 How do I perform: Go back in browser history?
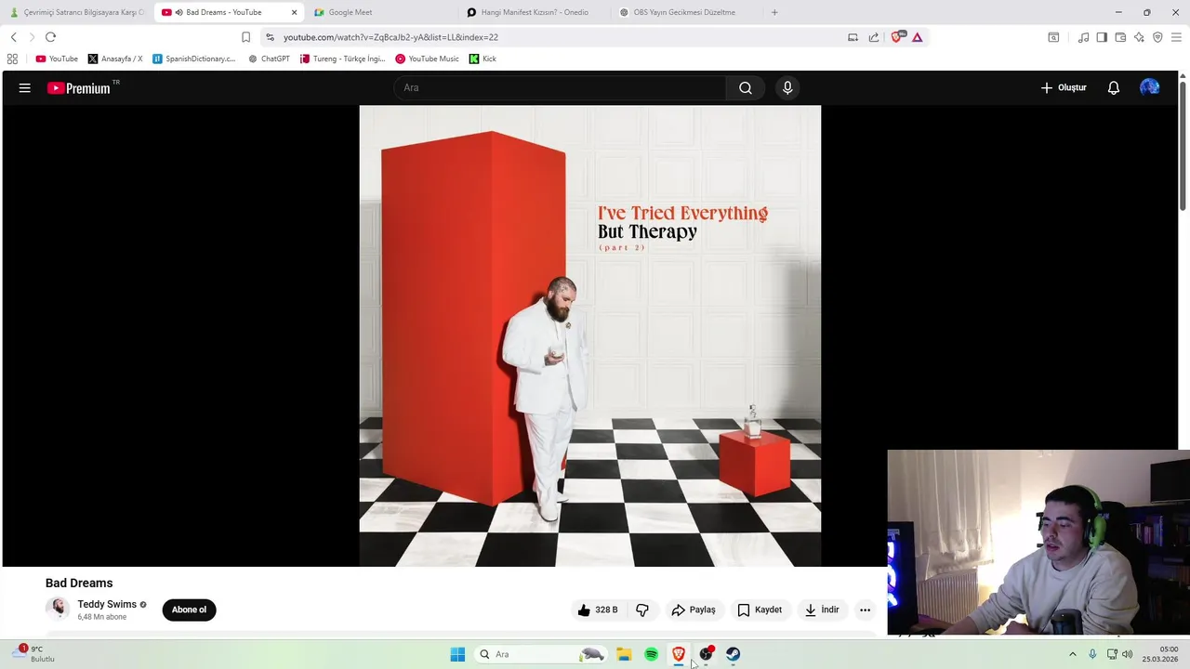pyautogui.click(x=13, y=37)
